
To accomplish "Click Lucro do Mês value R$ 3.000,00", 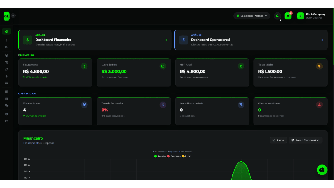I will tap(114, 72).
